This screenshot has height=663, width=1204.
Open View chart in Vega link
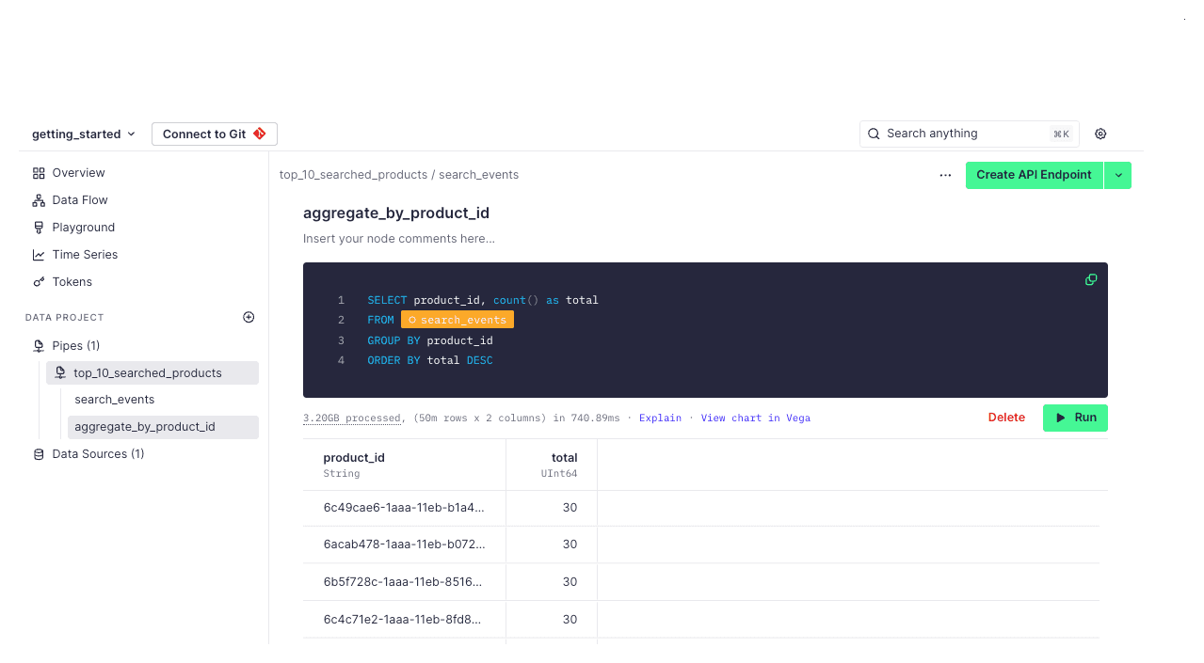point(755,418)
